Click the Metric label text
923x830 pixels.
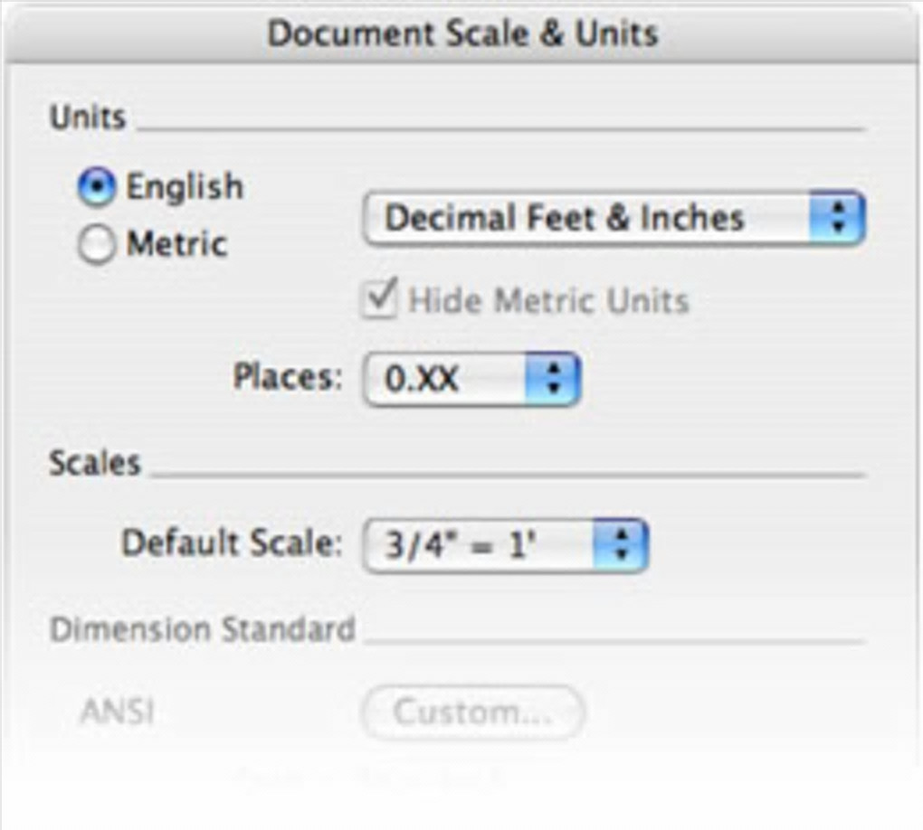tap(176, 244)
